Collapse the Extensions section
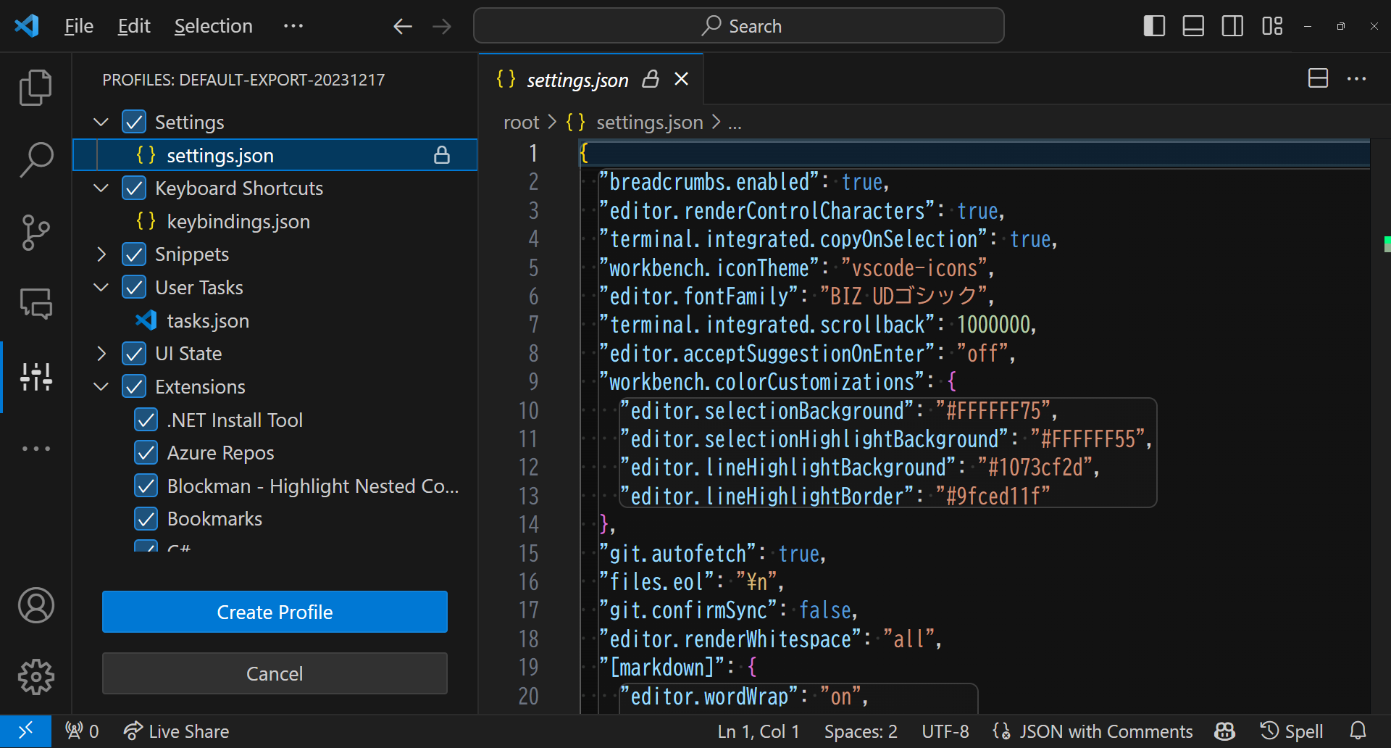 pyautogui.click(x=100, y=386)
